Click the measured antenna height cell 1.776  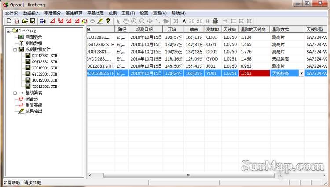pyautogui.click(x=254, y=52)
